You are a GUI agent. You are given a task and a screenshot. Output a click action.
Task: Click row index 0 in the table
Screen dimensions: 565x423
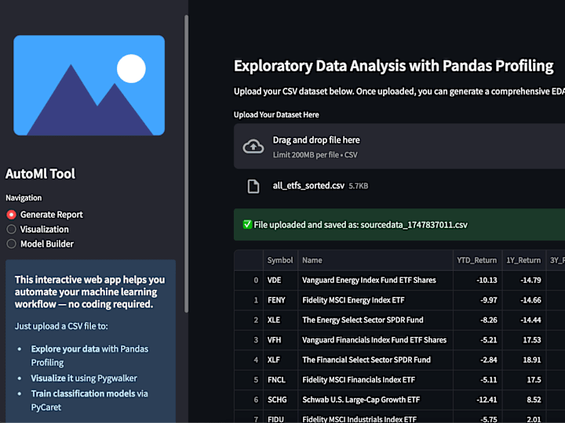tap(249, 280)
